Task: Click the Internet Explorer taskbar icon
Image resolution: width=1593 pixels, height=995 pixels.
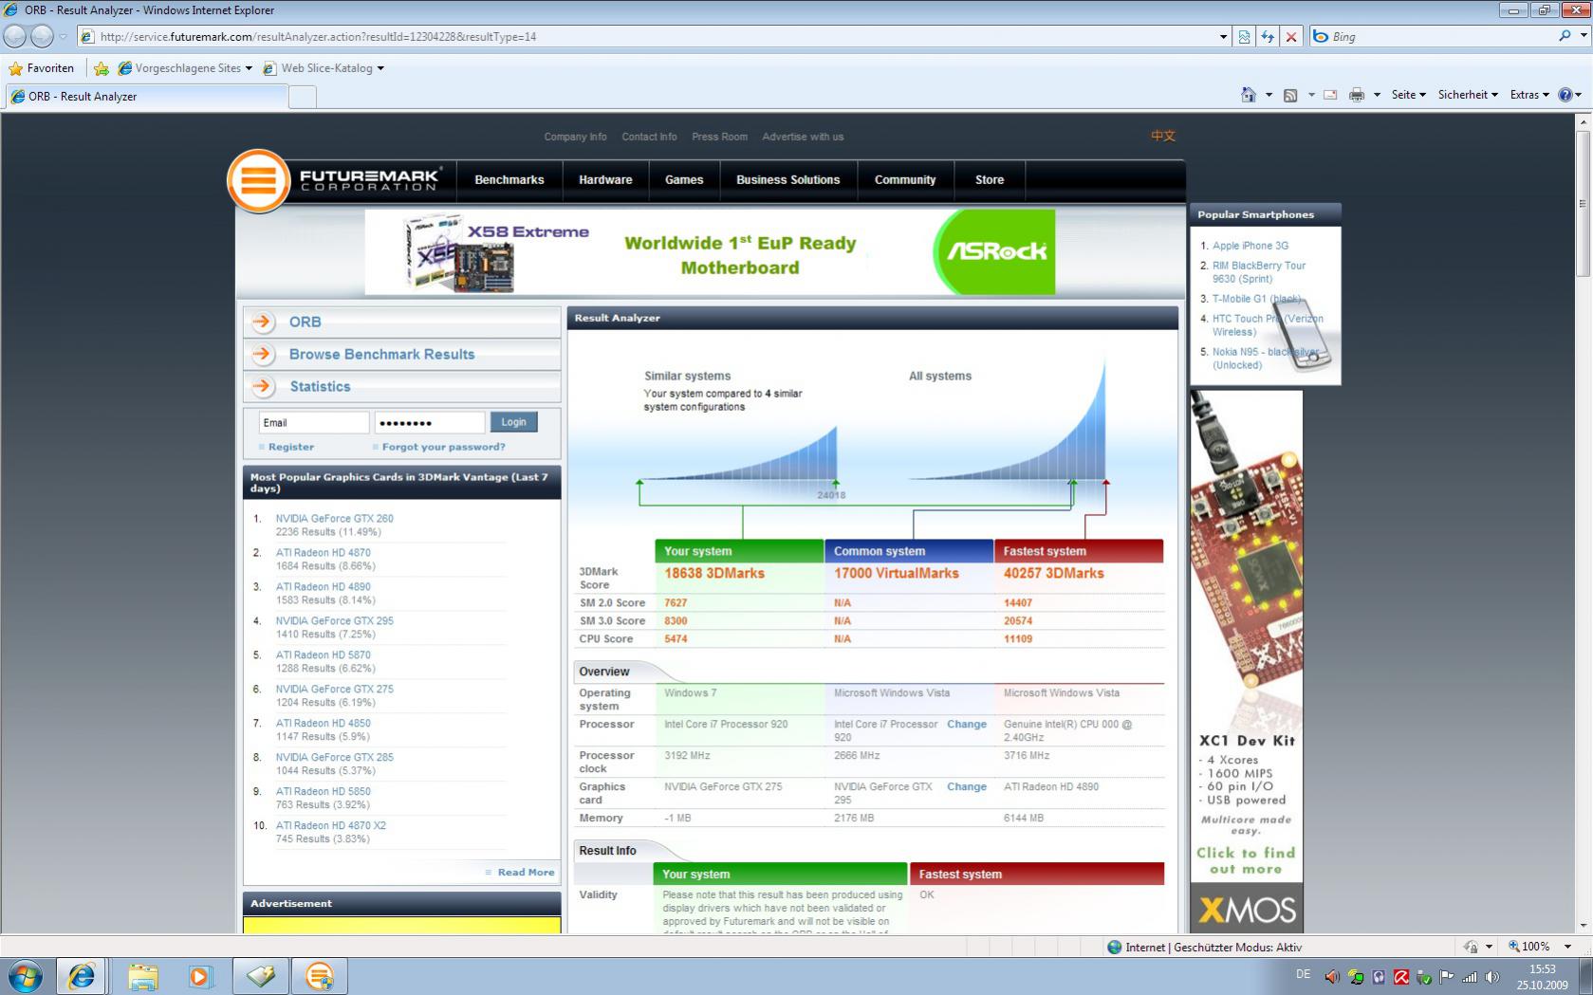Action: pos(82,976)
